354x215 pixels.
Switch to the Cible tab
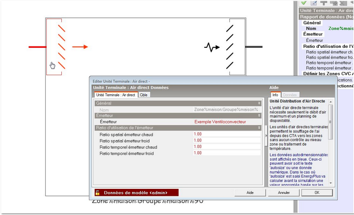pyautogui.click(x=143, y=95)
